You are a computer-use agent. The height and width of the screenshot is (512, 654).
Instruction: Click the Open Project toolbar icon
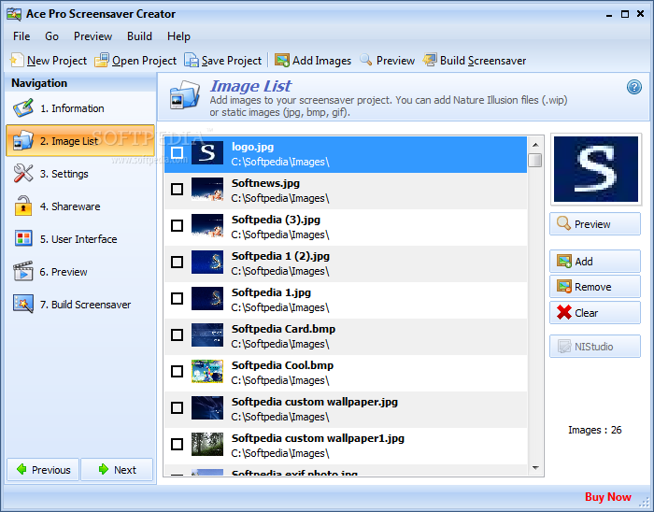[x=101, y=61]
